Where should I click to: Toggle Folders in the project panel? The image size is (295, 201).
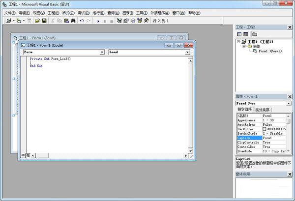click(255, 34)
